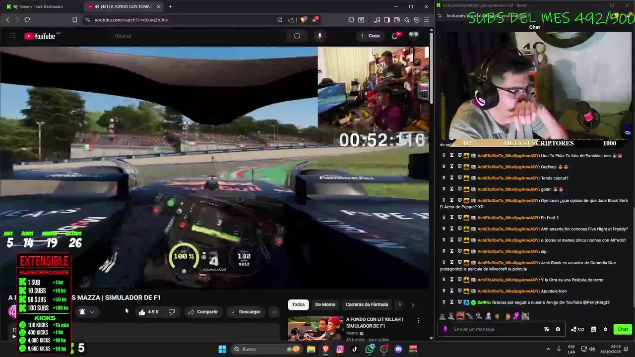Click the Compartir share button
The width and height of the screenshot is (635, 357).
coord(203,312)
